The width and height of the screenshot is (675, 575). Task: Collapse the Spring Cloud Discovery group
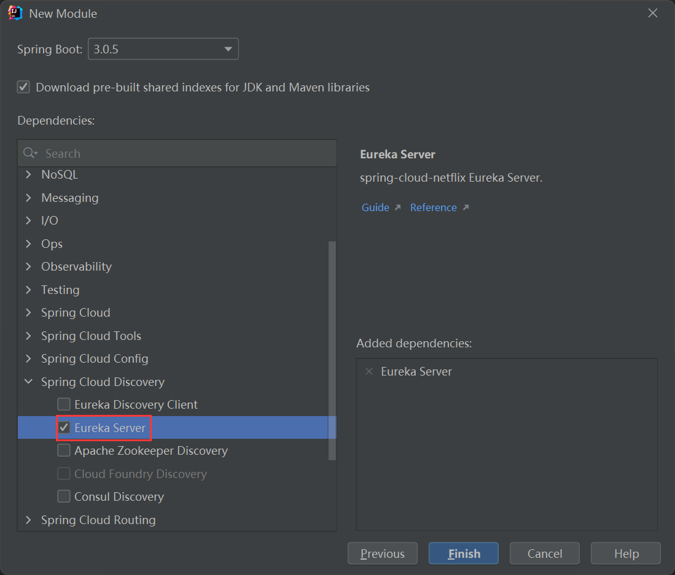(28, 382)
